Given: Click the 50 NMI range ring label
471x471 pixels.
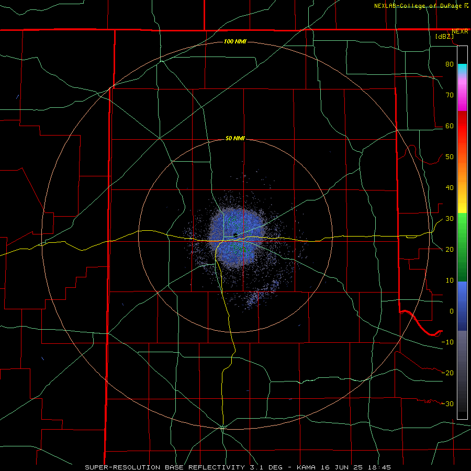Looking at the screenshot, I should pyautogui.click(x=235, y=139).
